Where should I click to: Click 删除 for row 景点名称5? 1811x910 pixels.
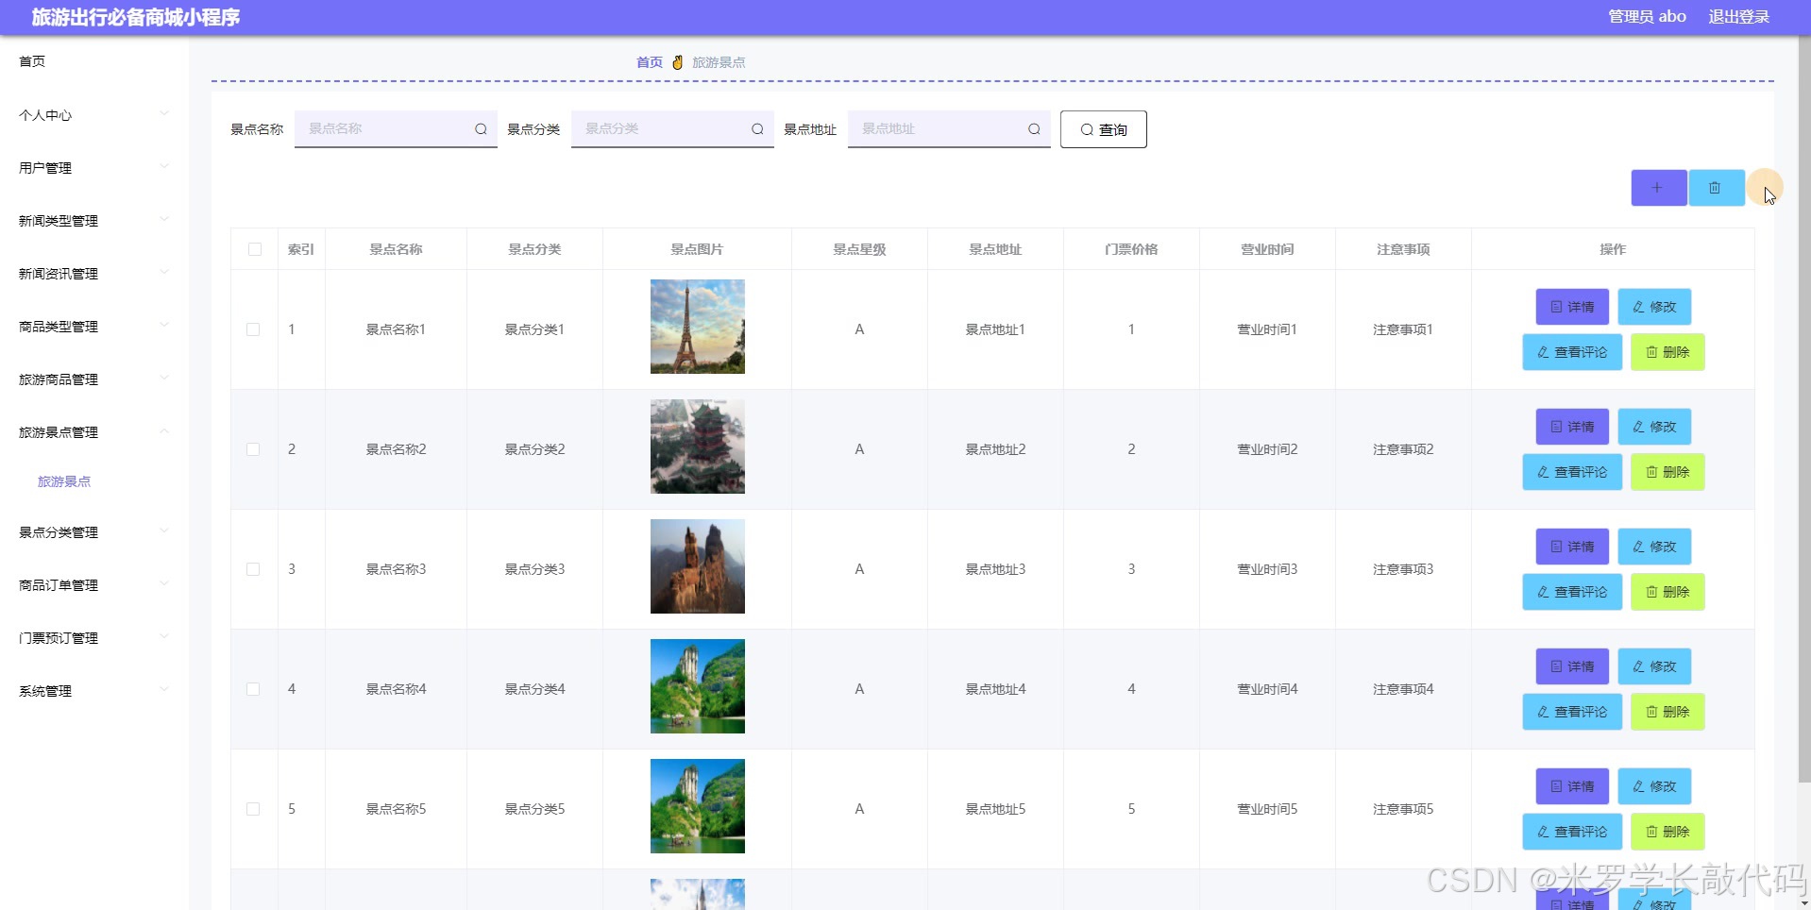click(x=1667, y=832)
